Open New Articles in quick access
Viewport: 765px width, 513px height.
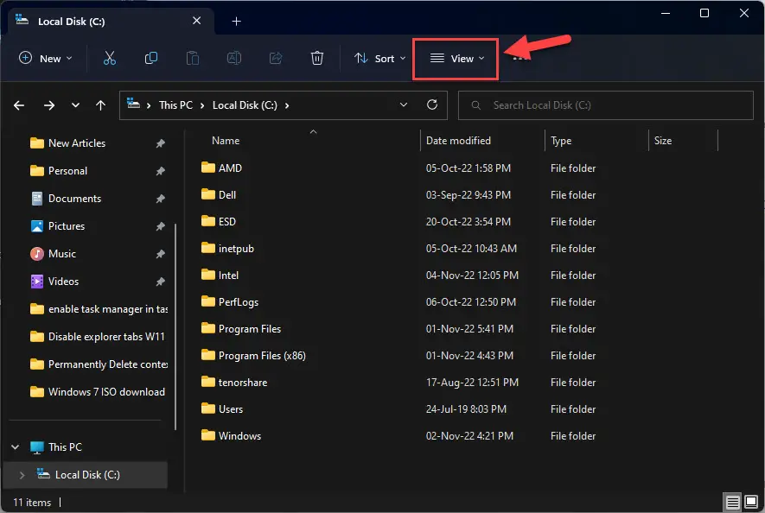[67, 142]
